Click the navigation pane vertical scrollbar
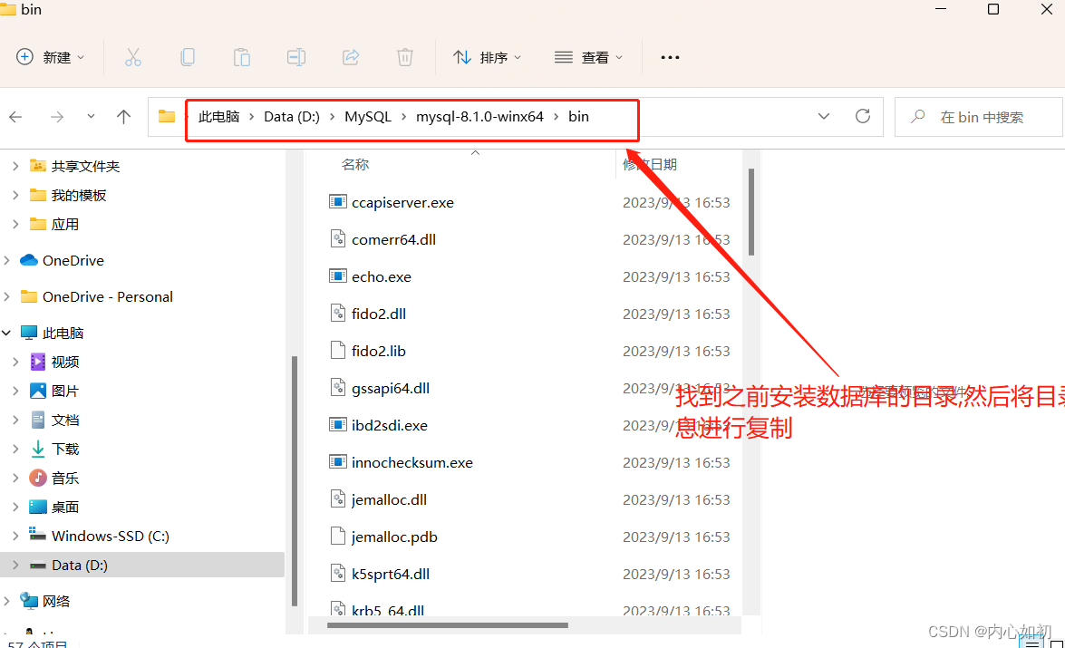 click(x=294, y=481)
